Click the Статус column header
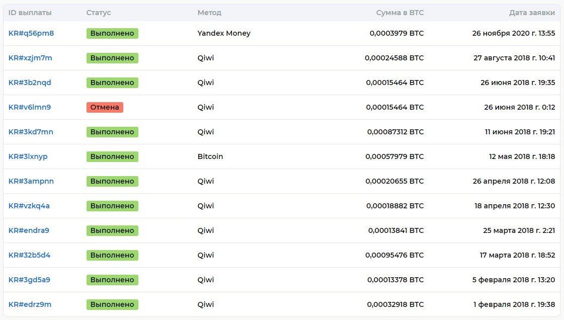Screen dimensions: 564x320 click(x=99, y=13)
